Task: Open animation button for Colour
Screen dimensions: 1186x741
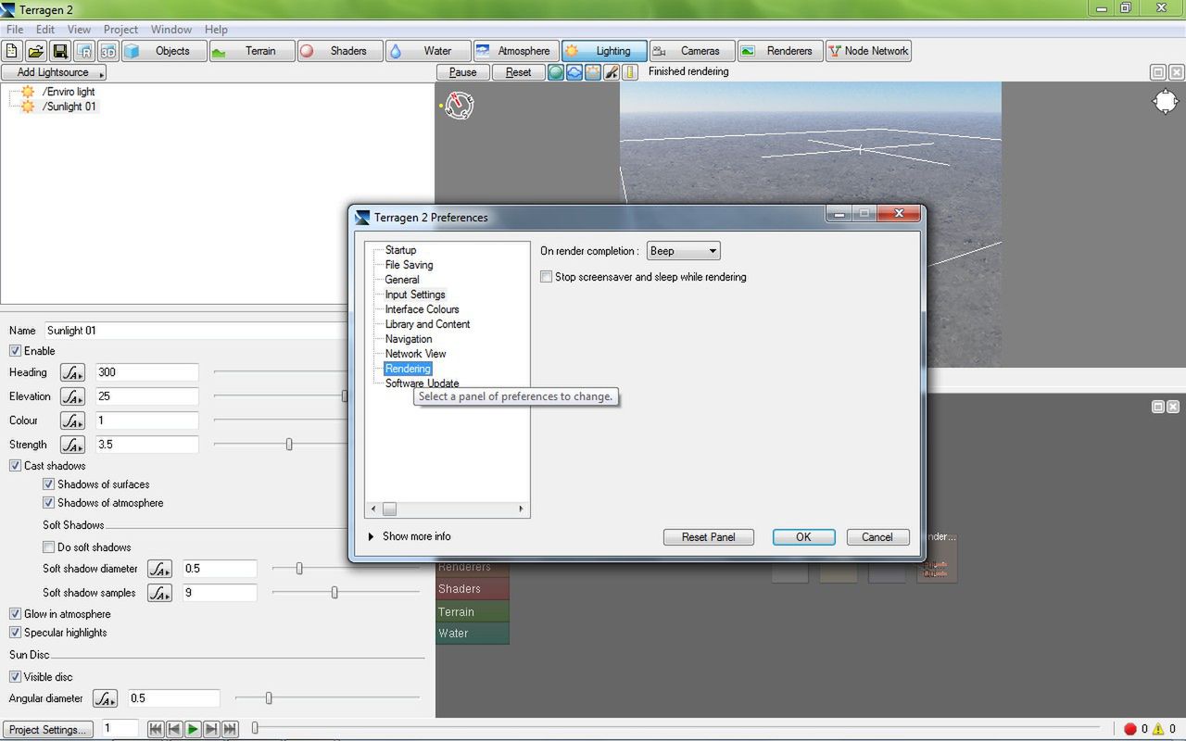Action: tap(72, 421)
